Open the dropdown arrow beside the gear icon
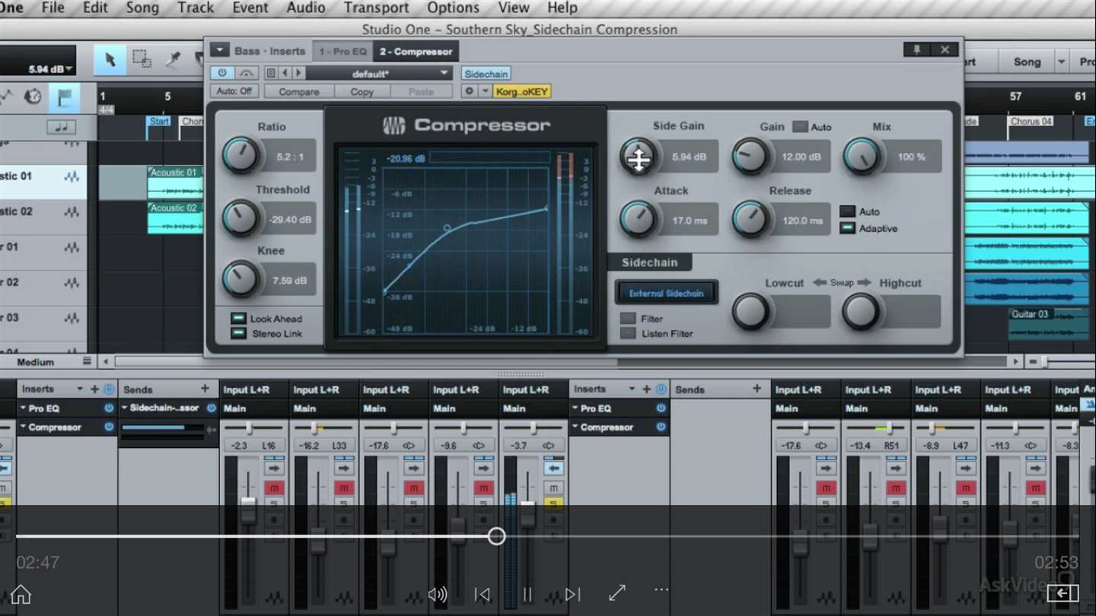 pos(485,91)
